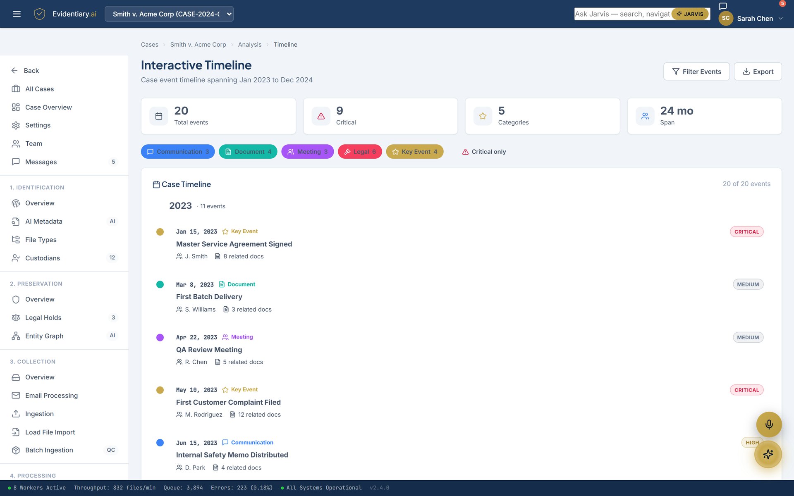
Task: Go to Case Overview
Action: point(64,107)
